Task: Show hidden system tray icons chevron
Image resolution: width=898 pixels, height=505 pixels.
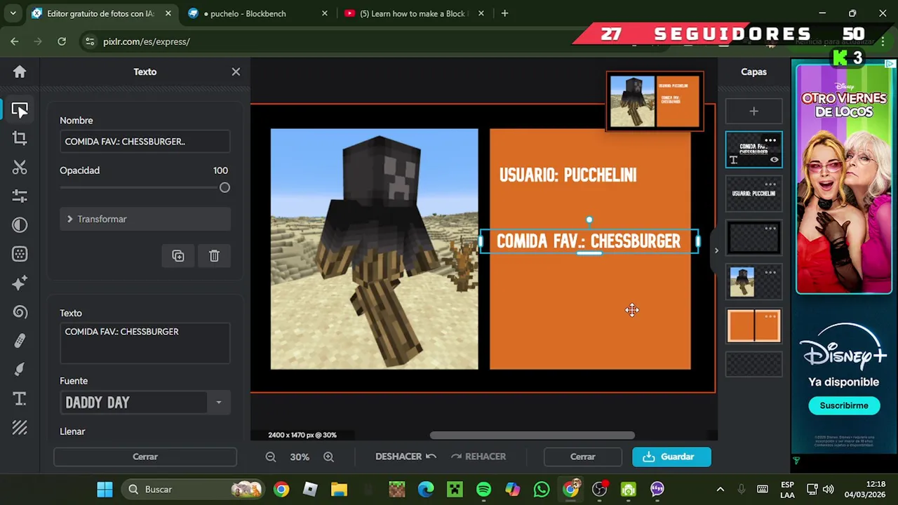Action: click(720, 490)
